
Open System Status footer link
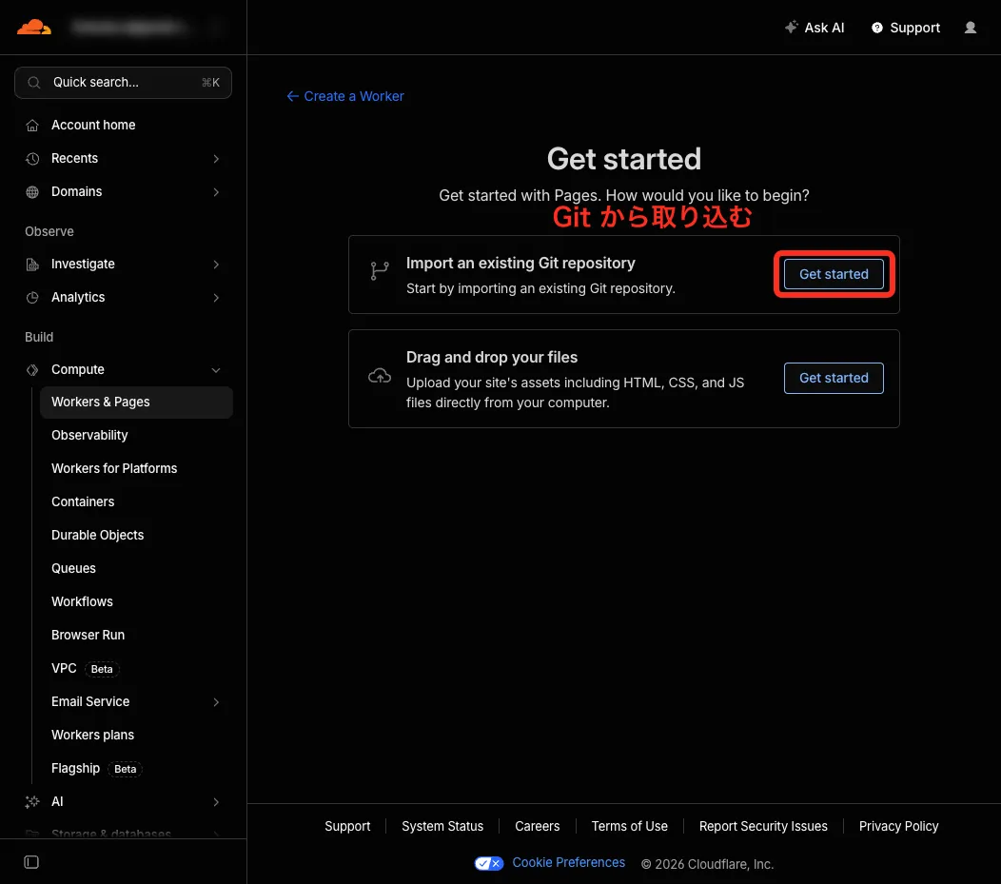click(x=442, y=826)
